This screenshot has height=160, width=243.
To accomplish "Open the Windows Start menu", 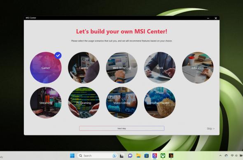I will (72, 155).
